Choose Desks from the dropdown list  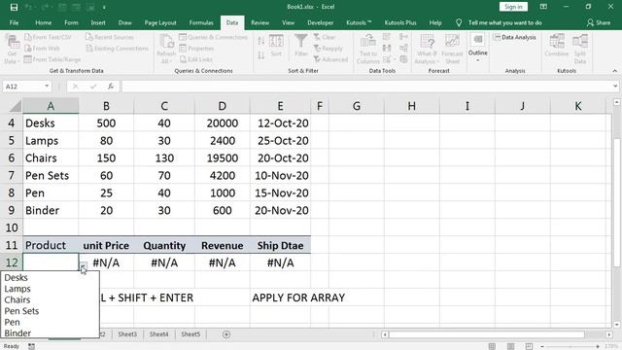(50, 277)
